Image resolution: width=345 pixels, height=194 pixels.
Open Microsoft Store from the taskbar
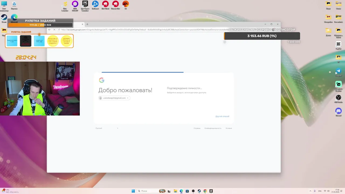[187, 191]
